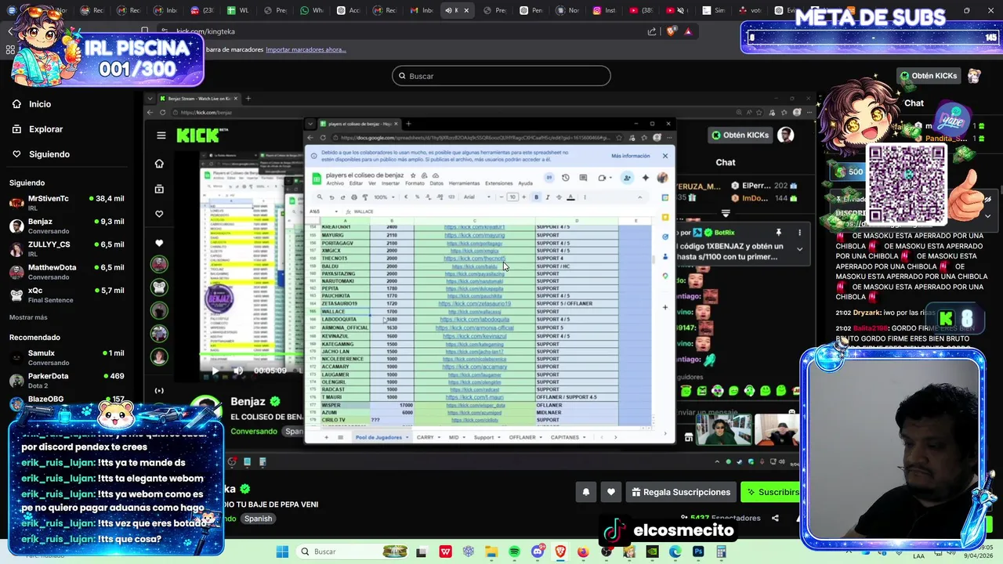The image size is (1003, 564).
Task: Open Spotify from the taskbar
Action: [514, 551]
